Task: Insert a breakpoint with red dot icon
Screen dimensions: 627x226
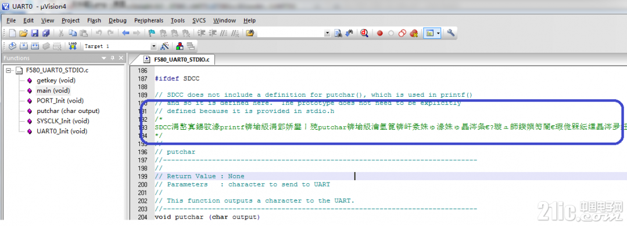Action: click(x=380, y=34)
